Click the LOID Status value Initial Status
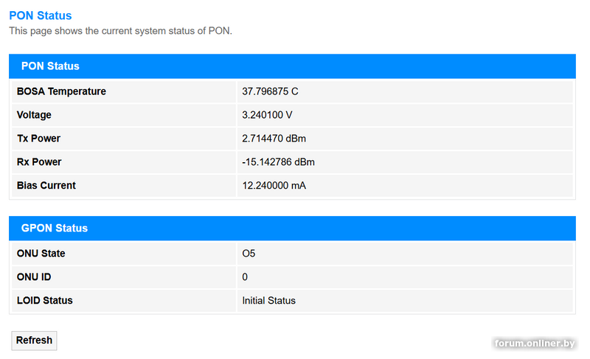Image resolution: width=590 pixels, height=359 pixels. [268, 301]
